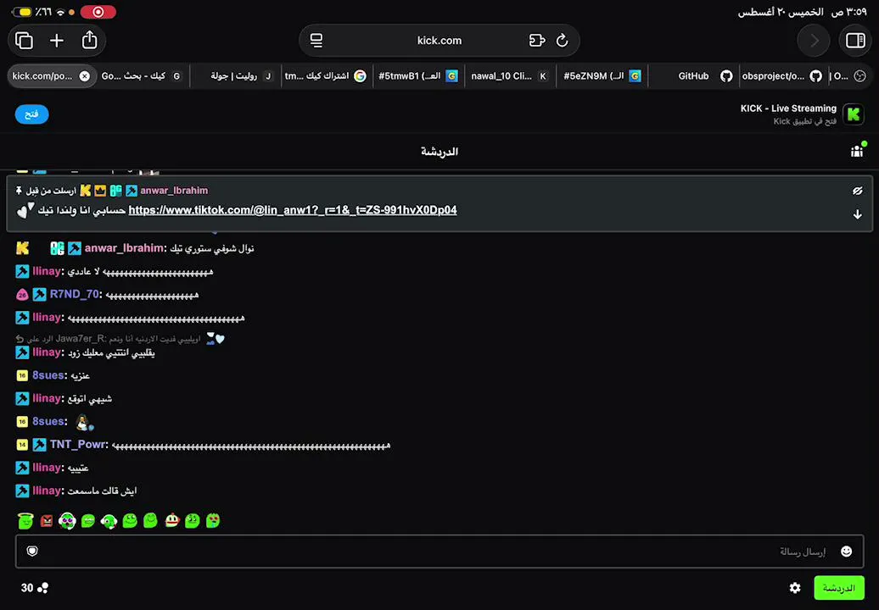
Task: Click the OG badge in the pinned message
Action: pos(116,191)
